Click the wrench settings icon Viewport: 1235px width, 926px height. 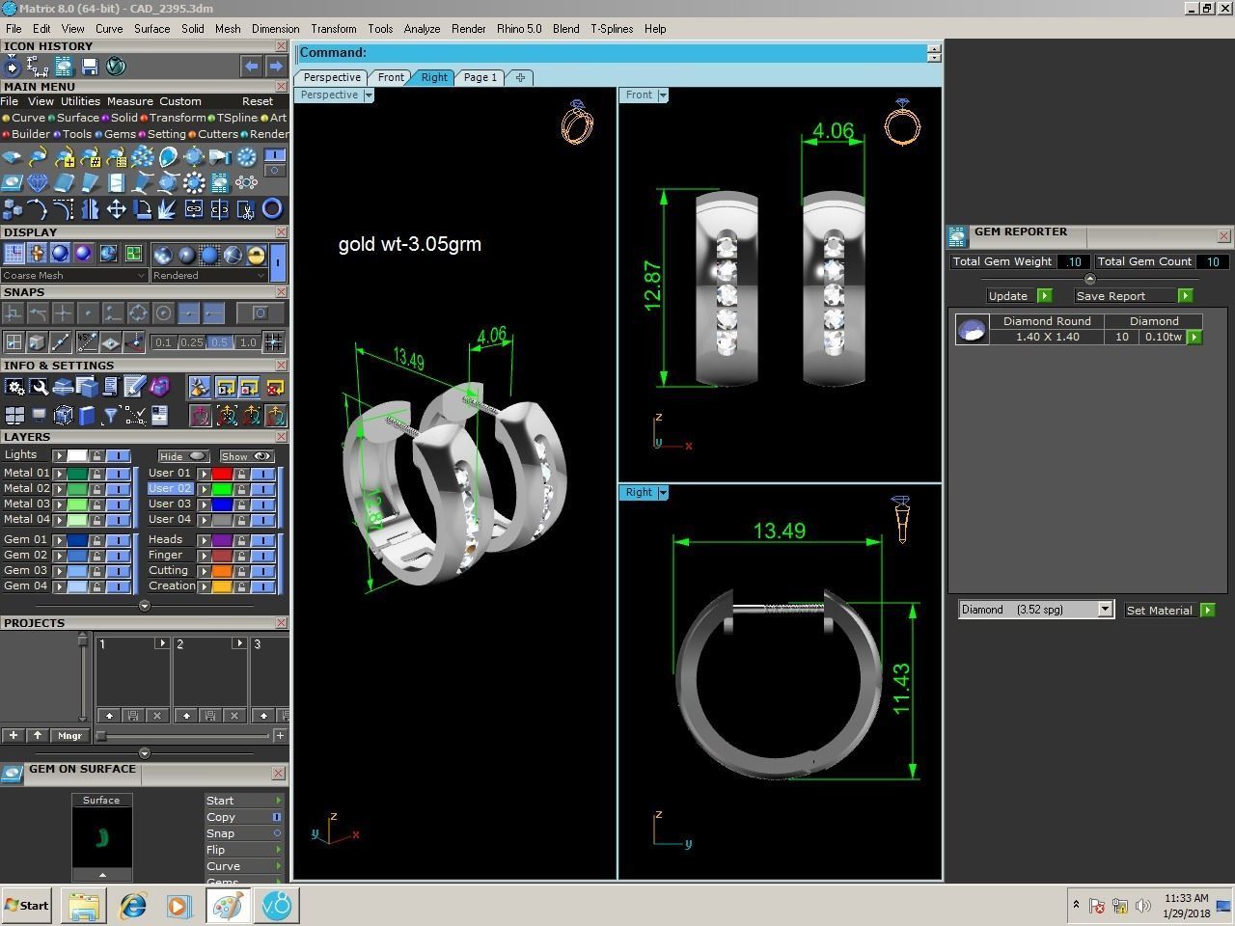(x=39, y=388)
